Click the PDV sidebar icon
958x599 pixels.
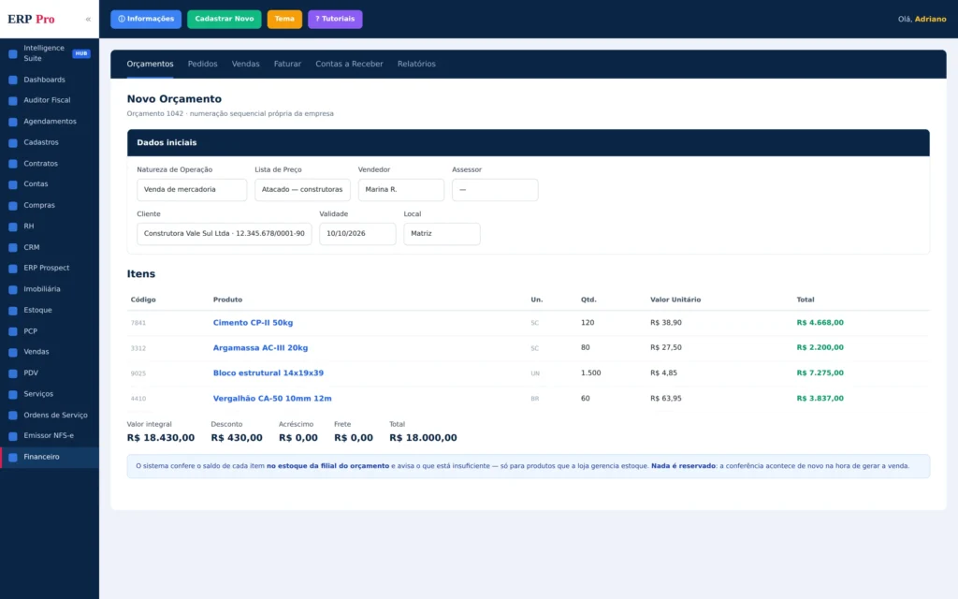(x=13, y=373)
